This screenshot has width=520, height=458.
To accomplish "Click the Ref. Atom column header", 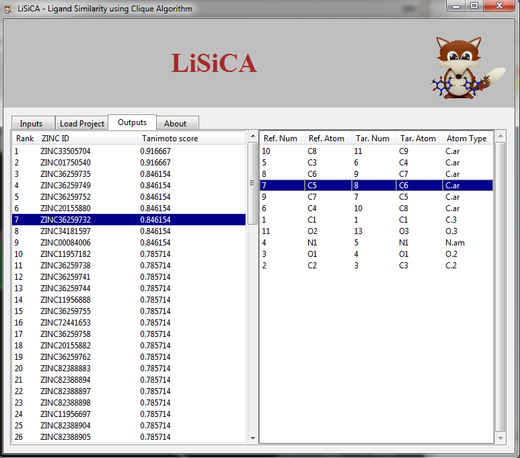I will [326, 139].
